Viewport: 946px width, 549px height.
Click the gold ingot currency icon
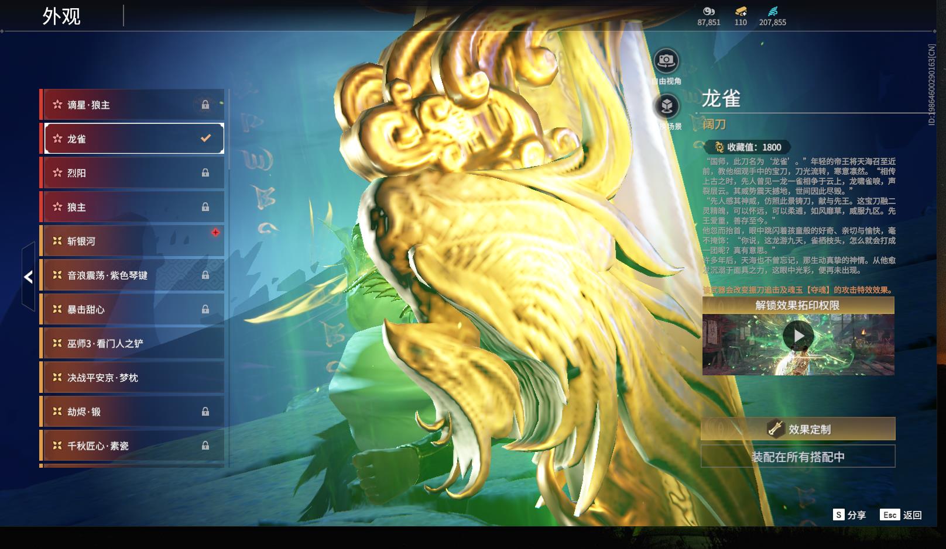point(739,13)
